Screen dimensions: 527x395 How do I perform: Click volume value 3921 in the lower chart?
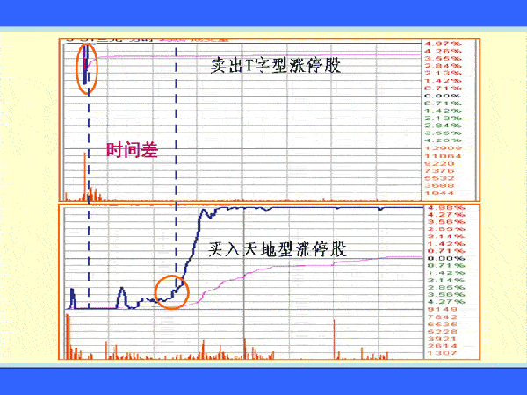(x=443, y=339)
